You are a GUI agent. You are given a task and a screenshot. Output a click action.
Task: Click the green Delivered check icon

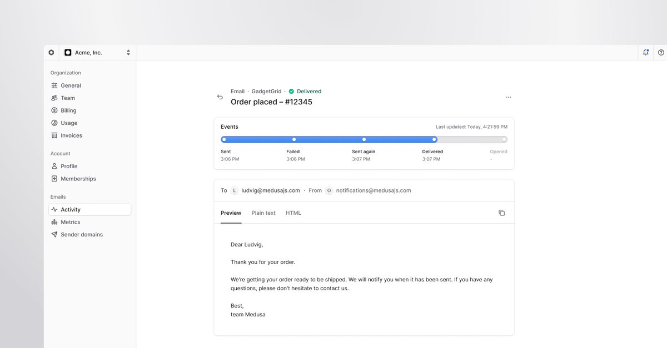coord(291,92)
